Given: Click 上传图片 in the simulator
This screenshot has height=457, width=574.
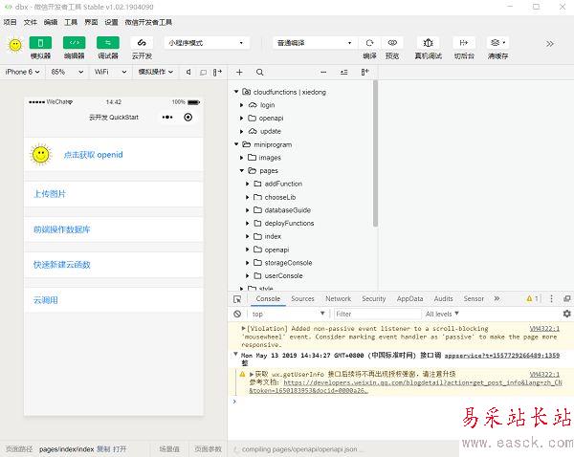Looking at the screenshot, I should coord(50,194).
